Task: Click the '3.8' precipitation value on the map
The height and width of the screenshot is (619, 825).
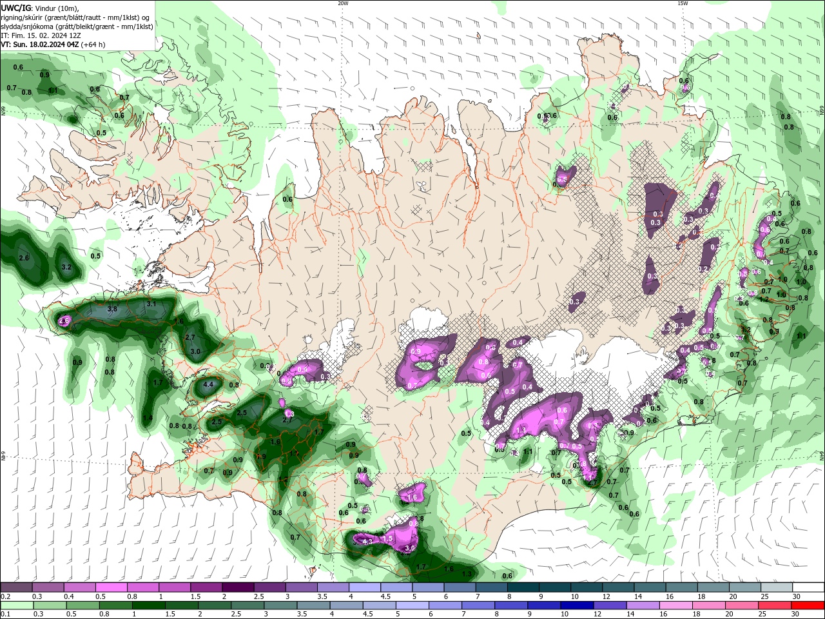Action: click(112, 309)
